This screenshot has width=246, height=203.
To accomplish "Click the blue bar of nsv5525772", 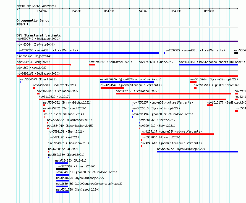I will [x=198, y=152].
